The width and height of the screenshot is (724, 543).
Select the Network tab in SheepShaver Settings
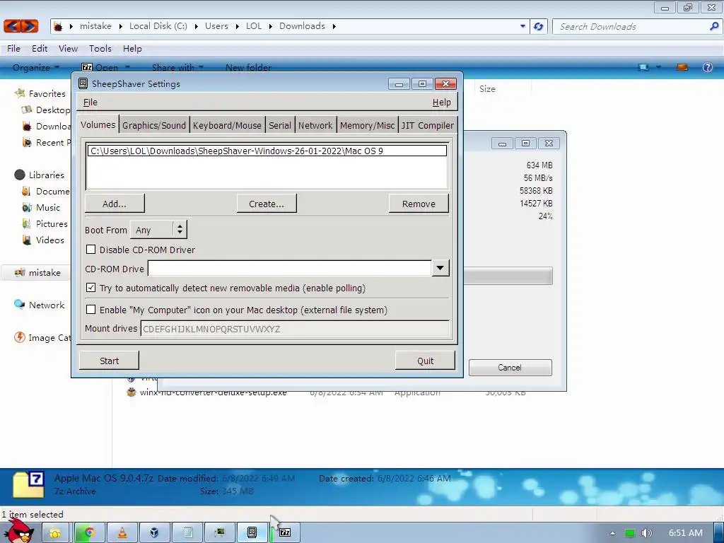click(x=315, y=125)
